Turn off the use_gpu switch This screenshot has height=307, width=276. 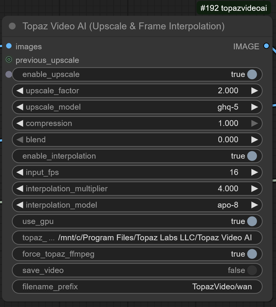[x=252, y=221]
